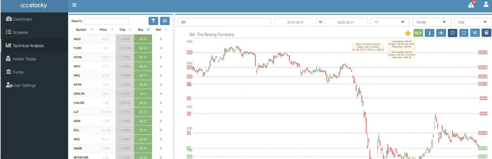Toggle the BA favorite star

click(x=408, y=33)
